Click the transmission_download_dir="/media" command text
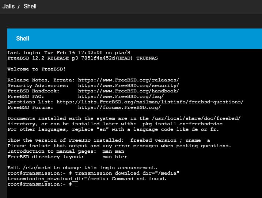Screen dimensions: 262x198 pos(127,173)
